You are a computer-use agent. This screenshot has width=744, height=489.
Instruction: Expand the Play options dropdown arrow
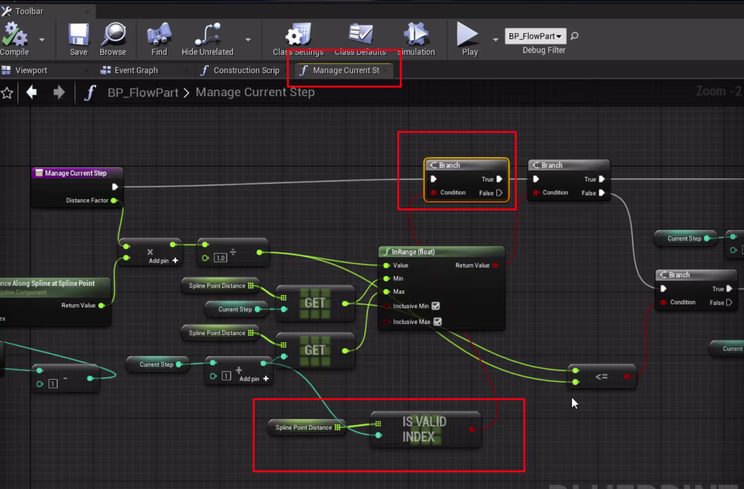[495, 39]
